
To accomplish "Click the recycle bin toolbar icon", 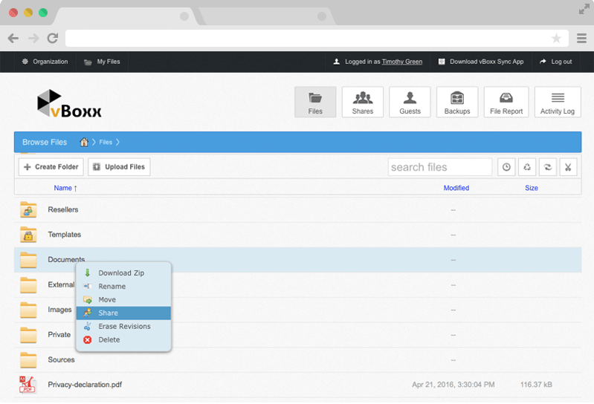I will 527,167.
